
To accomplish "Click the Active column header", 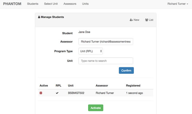I will 44,85.
